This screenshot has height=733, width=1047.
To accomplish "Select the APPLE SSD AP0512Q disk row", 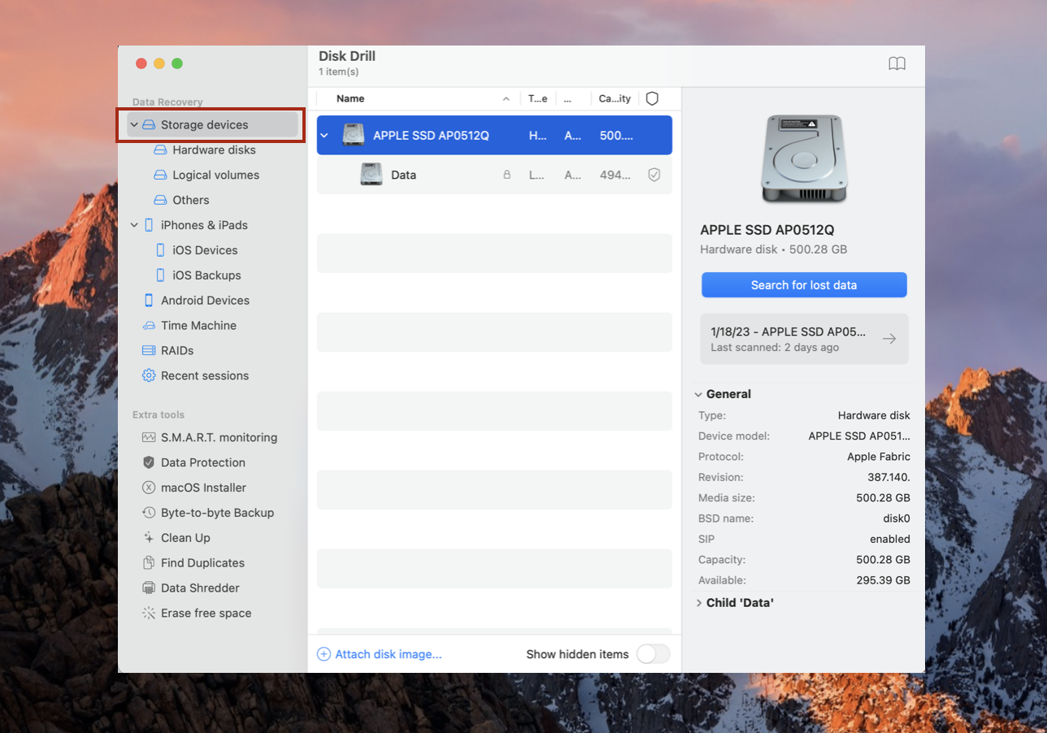I will point(494,136).
